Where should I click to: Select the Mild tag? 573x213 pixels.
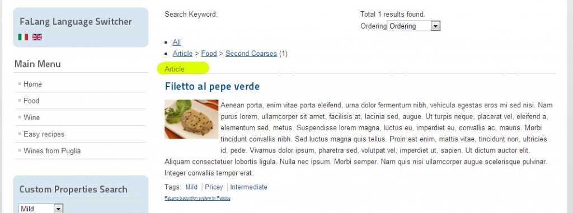click(191, 187)
